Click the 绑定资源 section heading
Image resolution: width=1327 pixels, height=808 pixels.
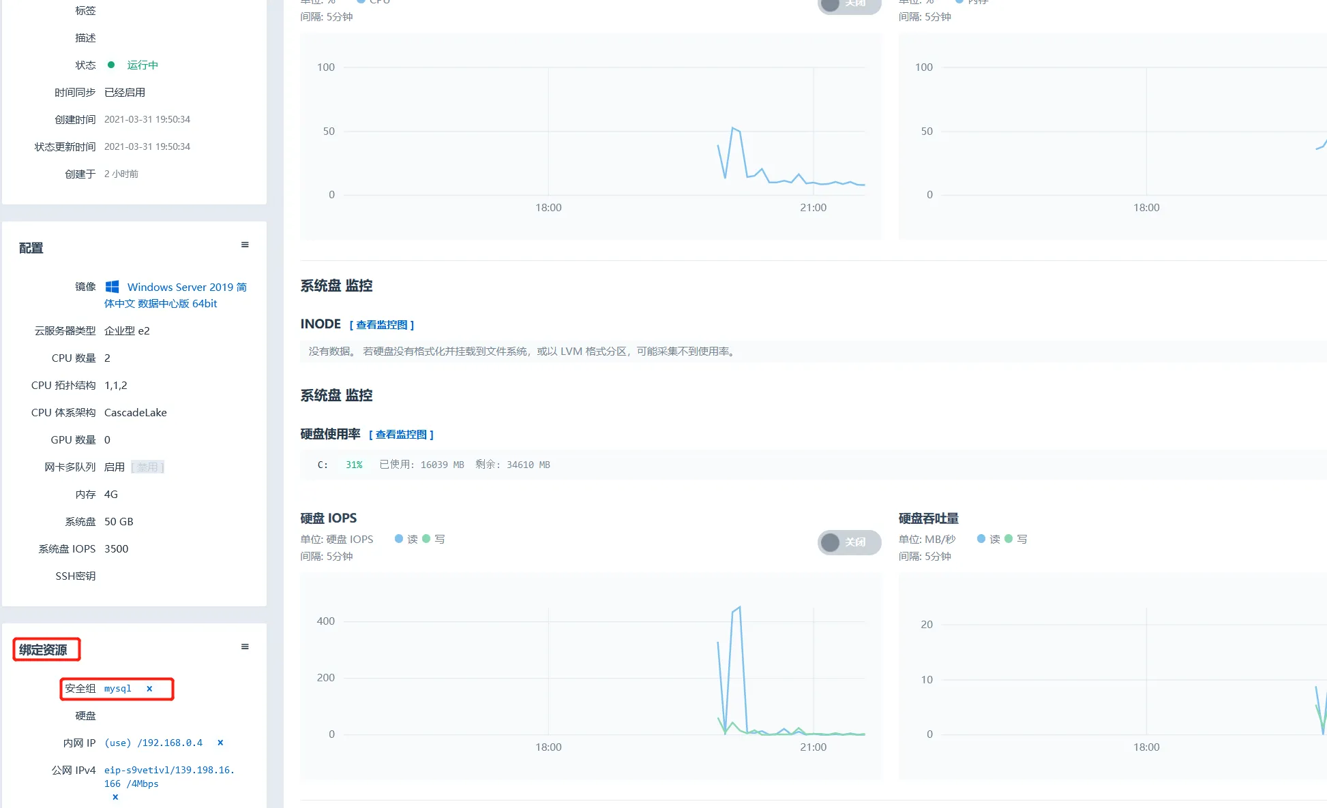click(x=44, y=650)
